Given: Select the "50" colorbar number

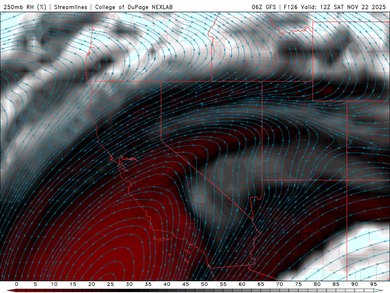Looking at the screenshot, I should [x=204, y=284].
